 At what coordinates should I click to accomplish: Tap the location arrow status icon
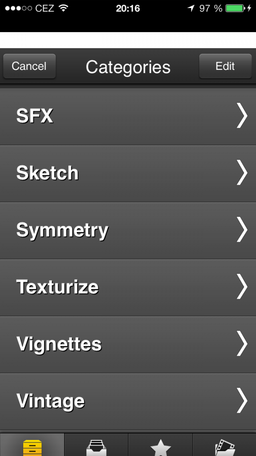coord(191,8)
